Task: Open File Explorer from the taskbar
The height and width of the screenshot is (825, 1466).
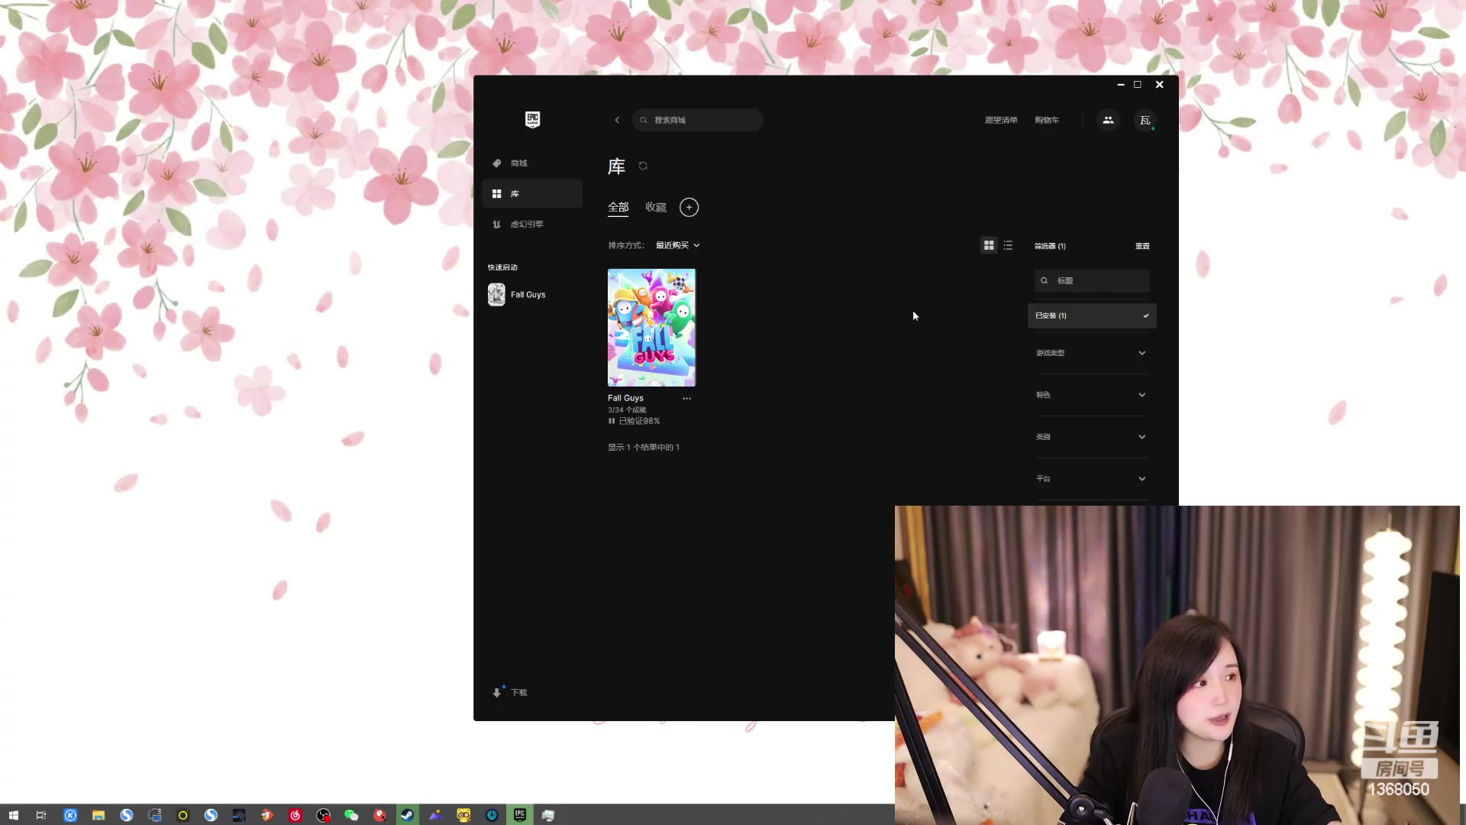Action: click(98, 815)
